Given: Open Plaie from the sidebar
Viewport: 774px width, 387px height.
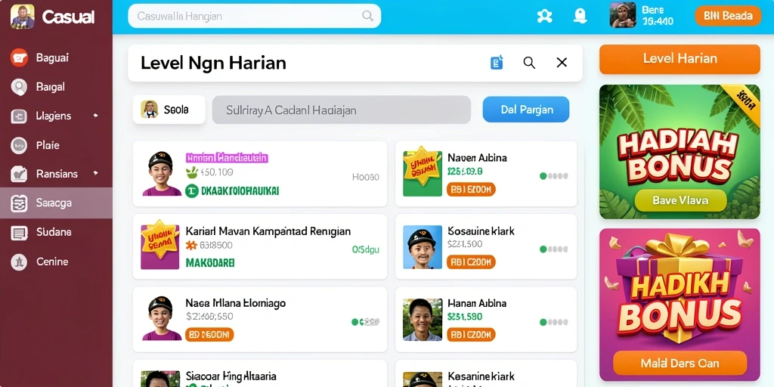Looking at the screenshot, I should tap(48, 145).
